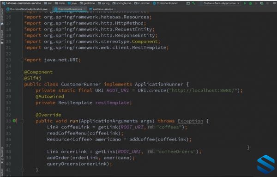The height and width of the screenshot is (177, 277).
Task: Click the "coffeeOrders" string on line 38
Action: point(176,152)
